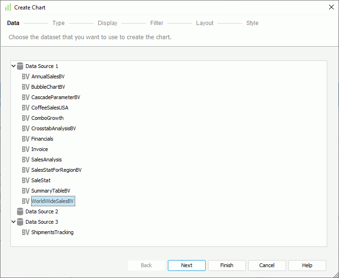339x278 pixels.
Task: Go to the Layout step
Action: 205,23
